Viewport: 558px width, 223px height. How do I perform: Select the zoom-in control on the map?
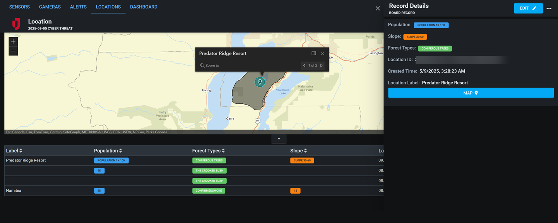pyautogui.click(x=13, y=41)
